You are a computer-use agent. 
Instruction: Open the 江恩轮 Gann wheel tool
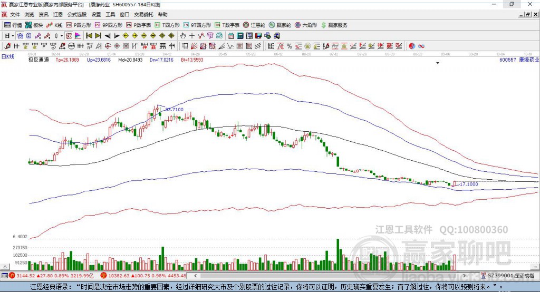[254, 25]
